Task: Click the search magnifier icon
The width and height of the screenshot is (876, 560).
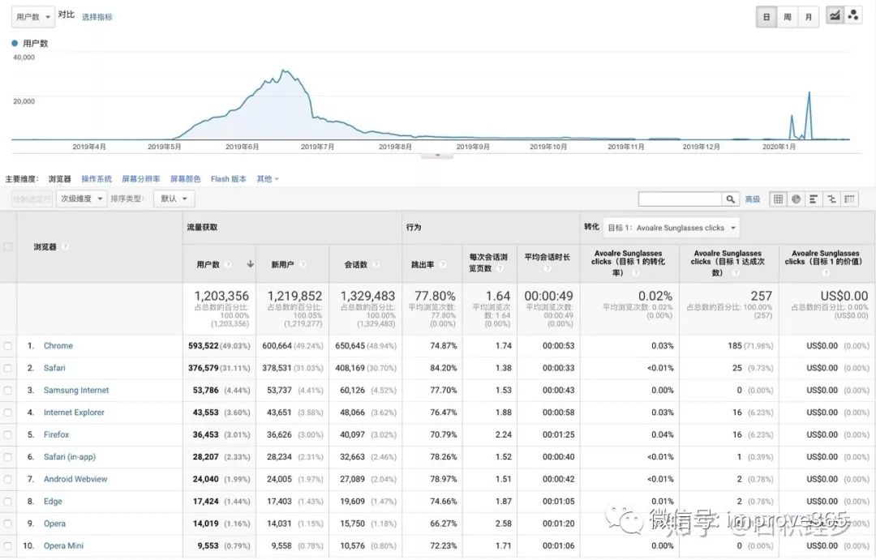Action: (730, 199)
